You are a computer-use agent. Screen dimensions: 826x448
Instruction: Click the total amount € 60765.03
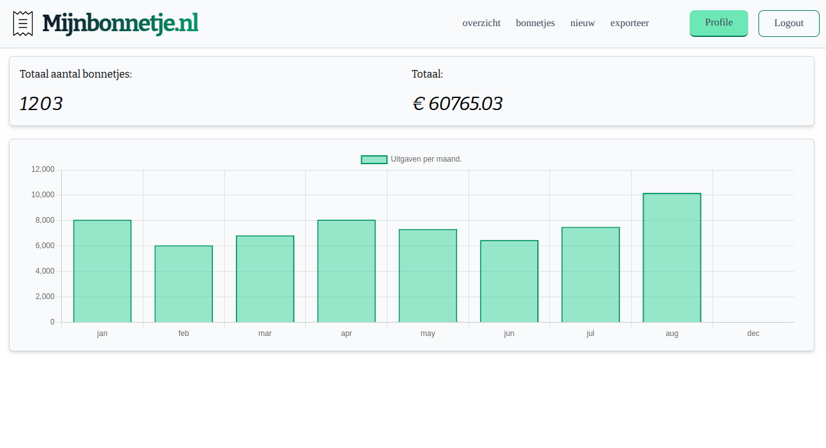(458, 104)
